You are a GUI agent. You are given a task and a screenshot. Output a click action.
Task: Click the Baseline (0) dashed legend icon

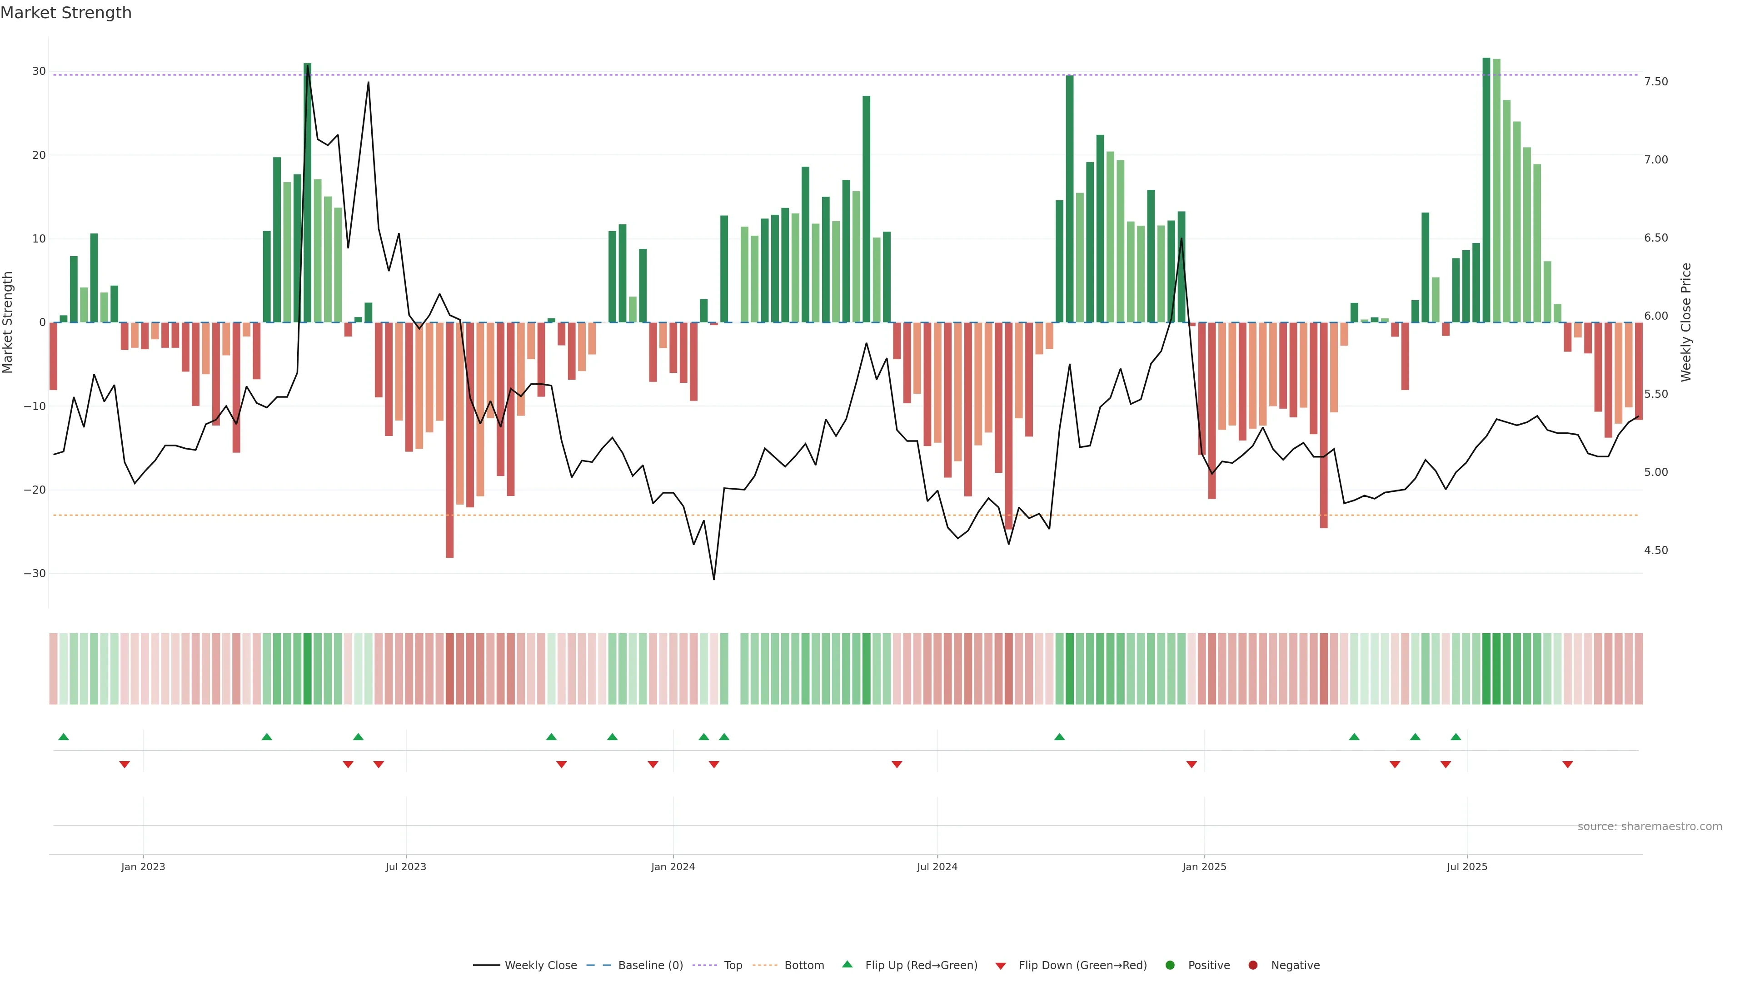click(598, 966)
